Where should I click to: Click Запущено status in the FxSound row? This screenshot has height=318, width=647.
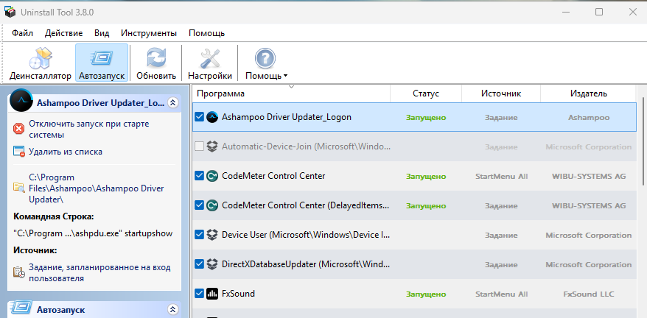[x=426, y=294]
